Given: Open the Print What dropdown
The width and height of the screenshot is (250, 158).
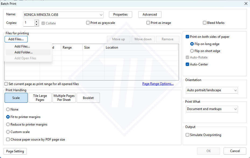Looking at the screenshot, I should [x=235, y=109].
